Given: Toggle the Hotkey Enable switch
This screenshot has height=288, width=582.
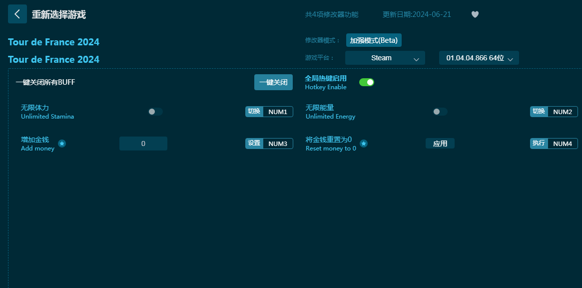Looking at the screenshot, I should coord(366,82).
